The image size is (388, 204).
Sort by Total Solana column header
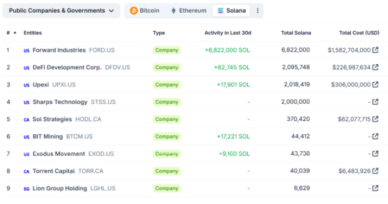click(x=296, y=33)
